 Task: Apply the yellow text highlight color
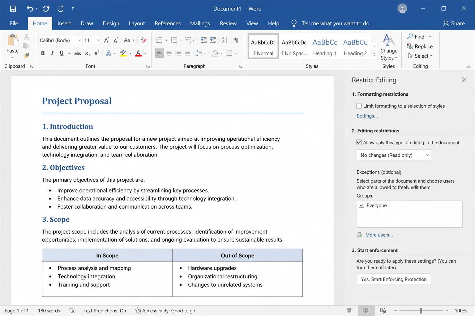click(123, 53)
